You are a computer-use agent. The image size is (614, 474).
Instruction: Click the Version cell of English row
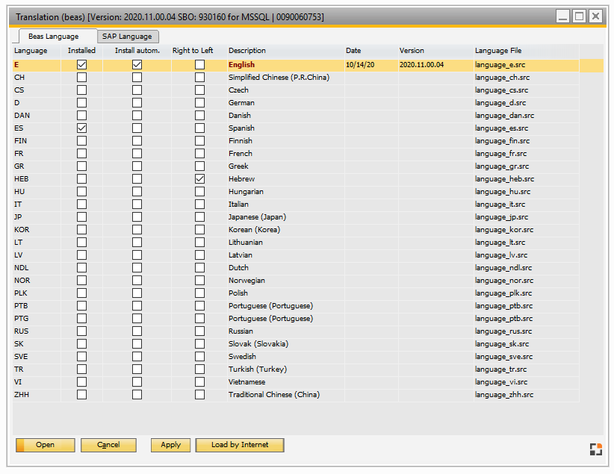pos(421,65)
